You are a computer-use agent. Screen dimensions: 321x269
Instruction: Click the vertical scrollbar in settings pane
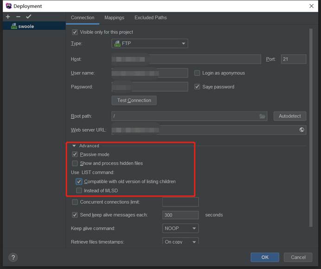tap(311, 128)
